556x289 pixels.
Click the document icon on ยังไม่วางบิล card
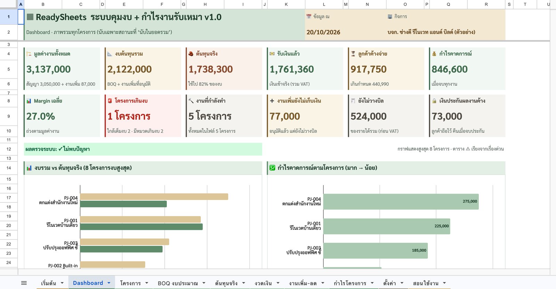[353, 101]
